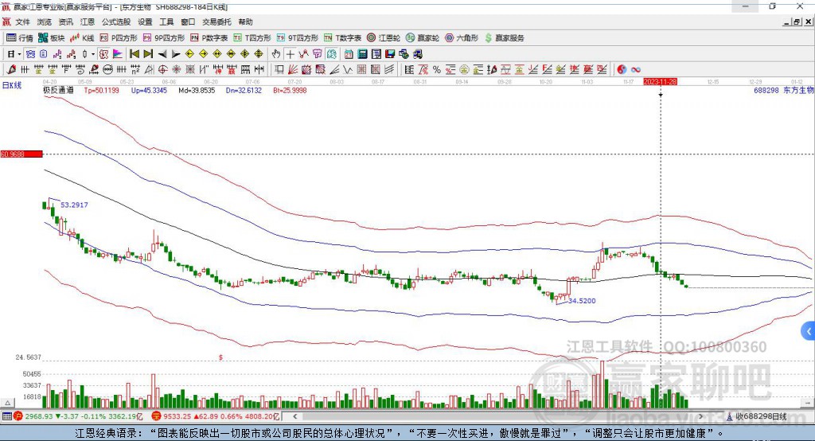Viewport: 815px width, 441px height.
Task: Jump to first bar icon
Action: (134, 54)
